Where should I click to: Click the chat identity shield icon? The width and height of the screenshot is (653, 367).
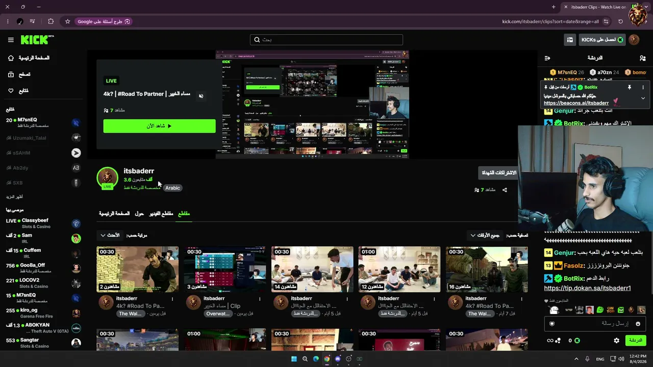point(551,324)
